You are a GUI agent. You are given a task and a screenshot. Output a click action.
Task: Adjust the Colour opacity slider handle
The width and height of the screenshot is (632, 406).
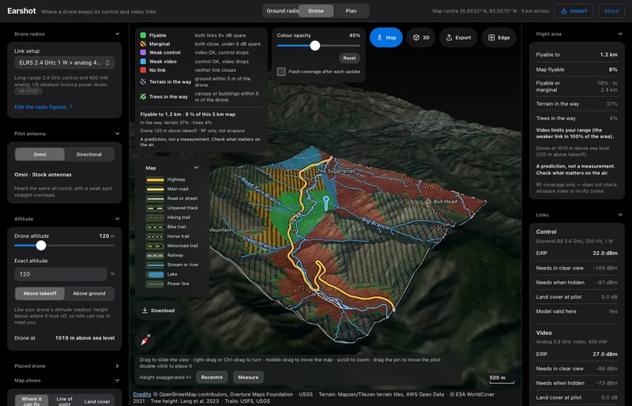click(x=315, y=46)
